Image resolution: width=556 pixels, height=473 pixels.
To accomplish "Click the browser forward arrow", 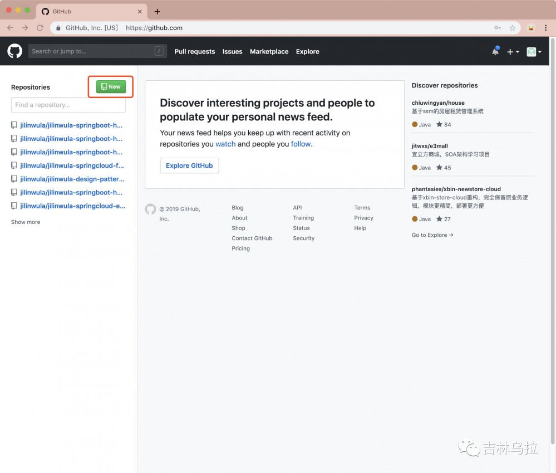I will pyautogui.click(x=25, y=28).
